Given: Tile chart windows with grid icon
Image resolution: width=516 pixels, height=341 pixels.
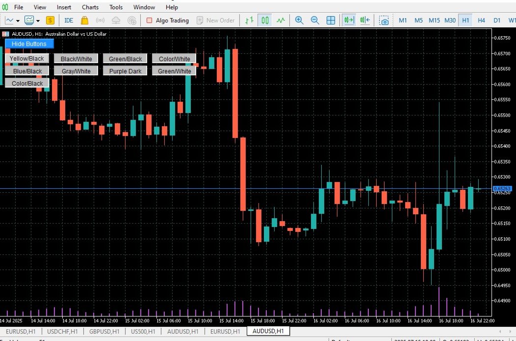Looking at the screenshot, I should pyautogui.click(x=331, y=21).
